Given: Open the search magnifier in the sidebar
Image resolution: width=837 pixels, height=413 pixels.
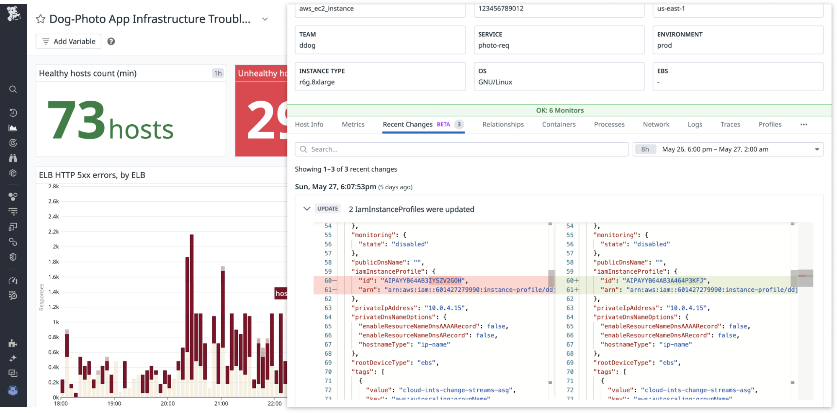Looking at the screenshot, I should pyautogui.click(x=13, y=89).
